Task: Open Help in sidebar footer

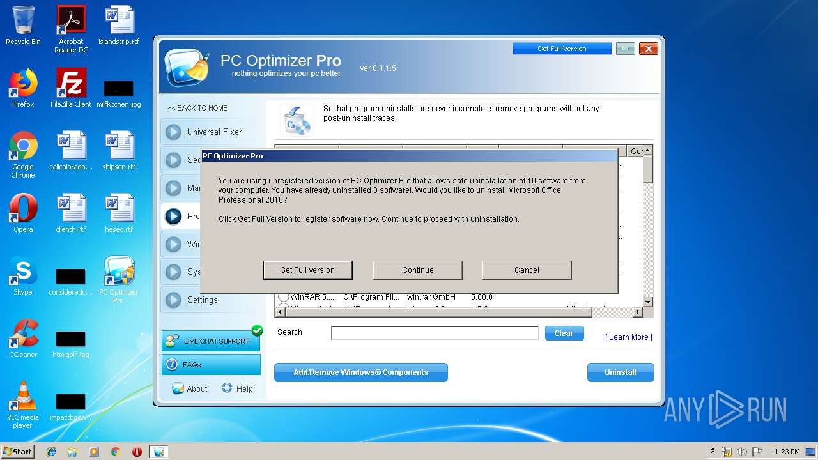Action: tap(237, 388)
